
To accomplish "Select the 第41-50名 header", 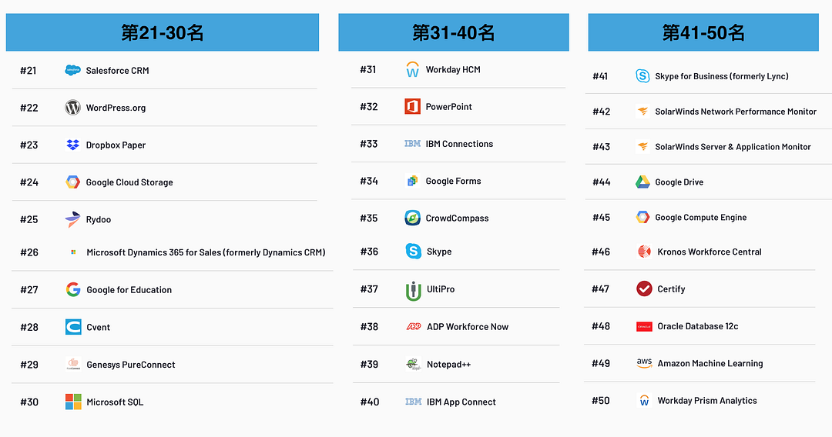I will [703, 32].
